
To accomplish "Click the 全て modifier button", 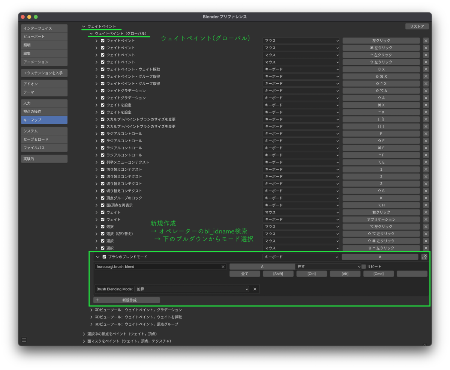I will [245, 274].
